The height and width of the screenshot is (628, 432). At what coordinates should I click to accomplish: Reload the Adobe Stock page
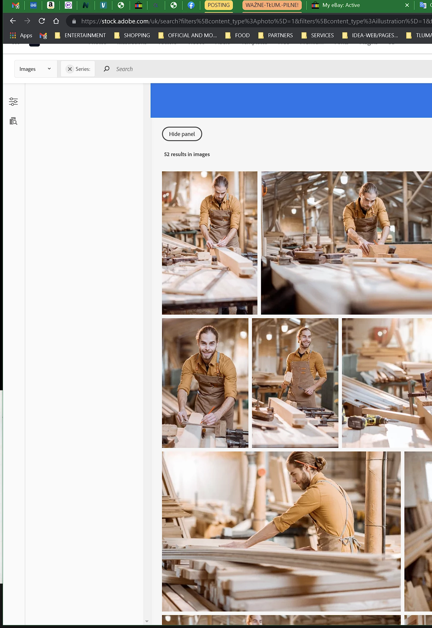(x=42, y=21)
